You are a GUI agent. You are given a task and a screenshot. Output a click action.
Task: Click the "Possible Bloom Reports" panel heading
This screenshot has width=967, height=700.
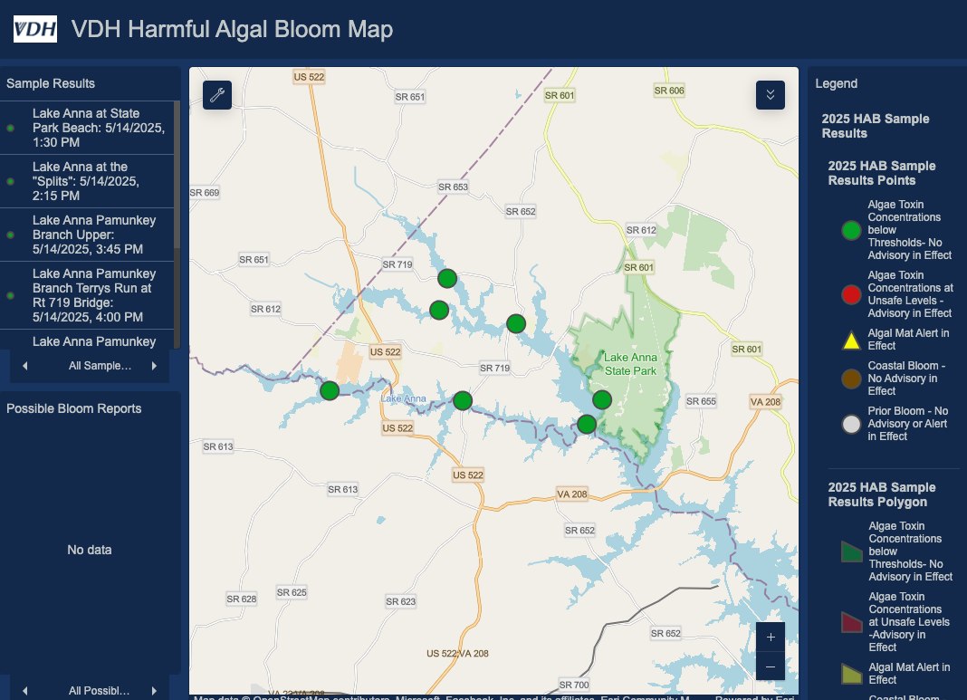(74, 408)
